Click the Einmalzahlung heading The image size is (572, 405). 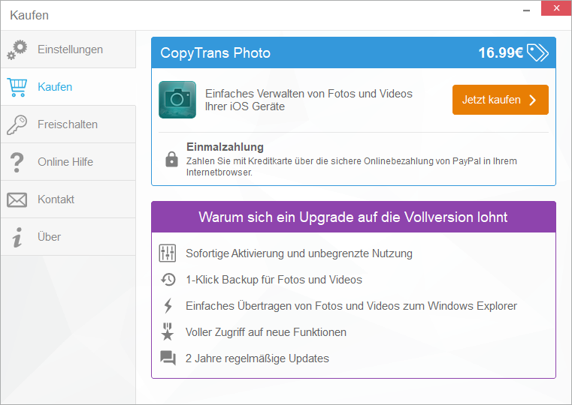225,147
